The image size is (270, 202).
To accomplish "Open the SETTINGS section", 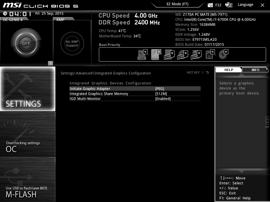I will pyautogui.click(x=28, y=89).
